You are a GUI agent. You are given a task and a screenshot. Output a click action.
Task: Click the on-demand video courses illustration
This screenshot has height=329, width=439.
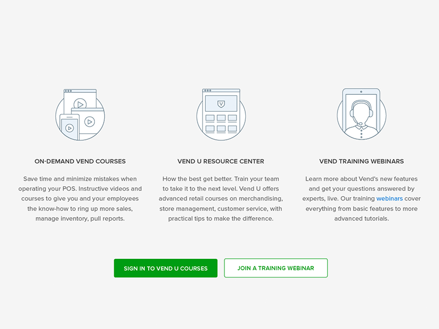[x=80, y=115]
